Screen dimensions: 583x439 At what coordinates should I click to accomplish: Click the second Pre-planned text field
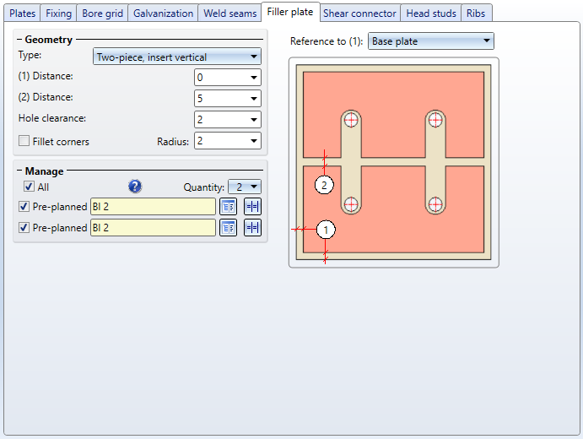click(153, 227)
